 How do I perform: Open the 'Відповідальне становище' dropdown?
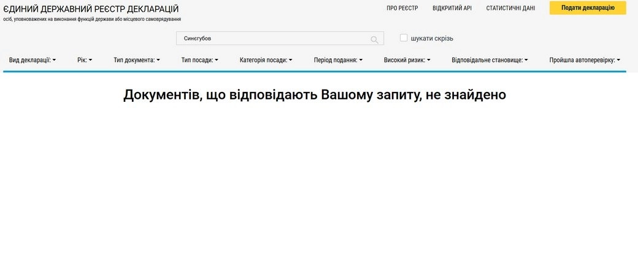click(x=490, y=60)
